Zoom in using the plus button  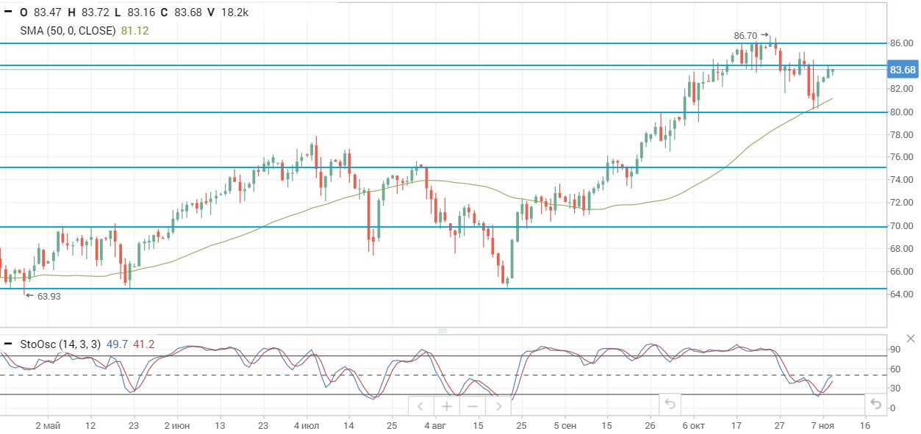pos(446,405)
